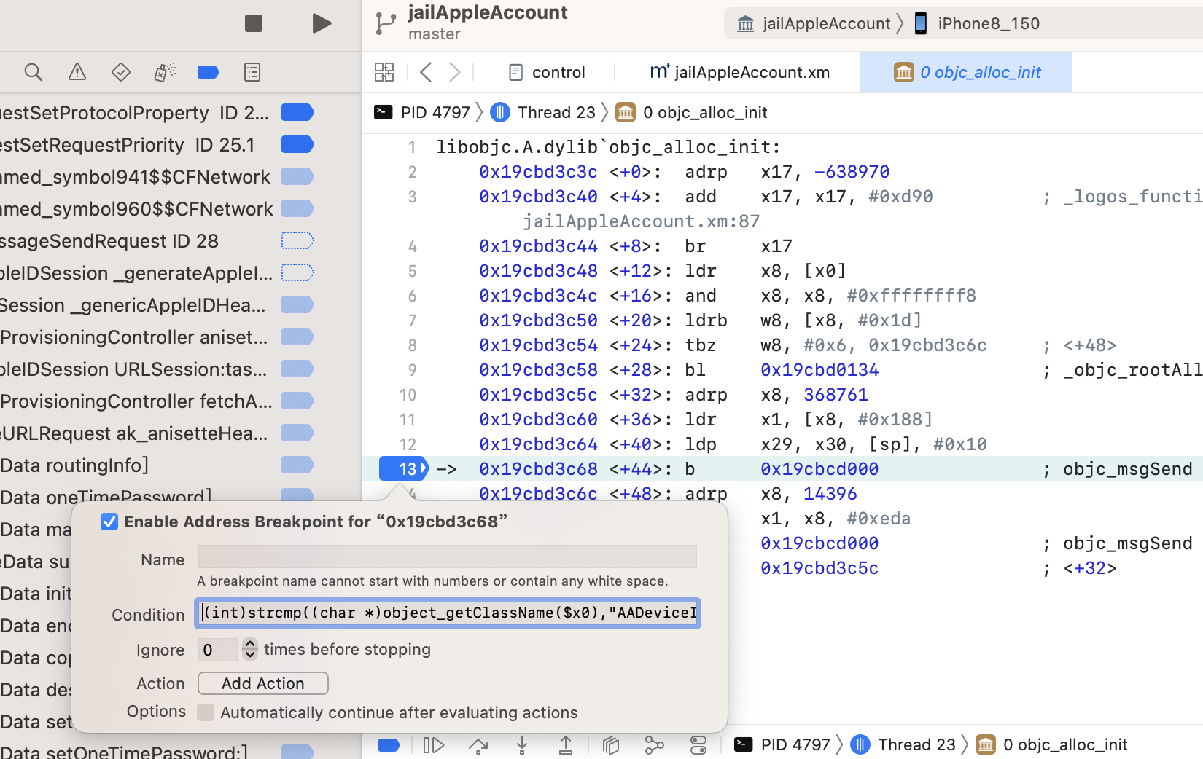This screenshot has height=759, width=1203.
Task: Toggle breakpoint for ak_anisetteHea... row
Action: pos(297,433)
